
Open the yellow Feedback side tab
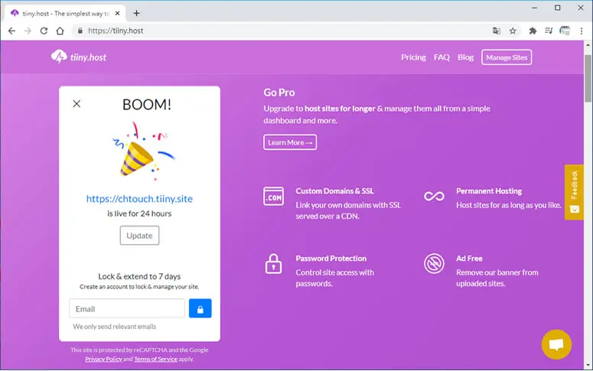574,192
